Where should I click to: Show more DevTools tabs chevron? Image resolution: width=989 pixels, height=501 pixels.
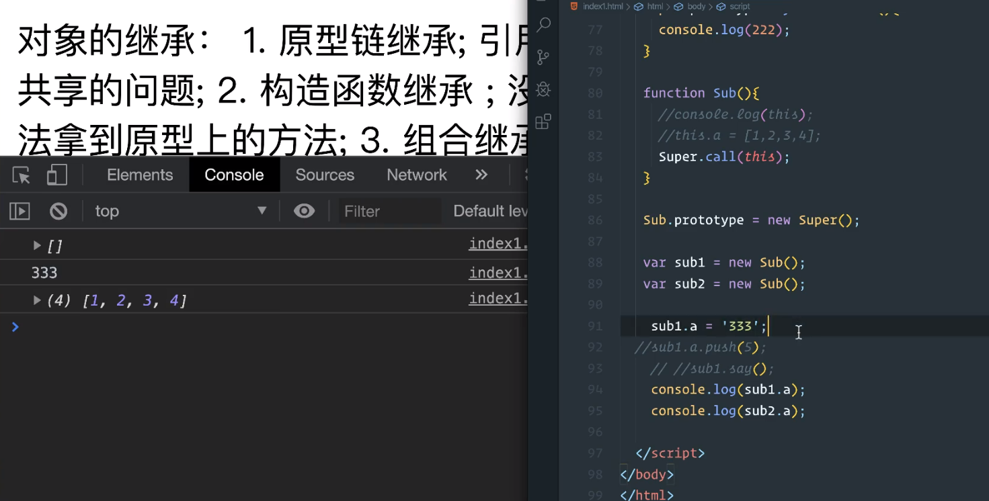(x=481, y=175)
